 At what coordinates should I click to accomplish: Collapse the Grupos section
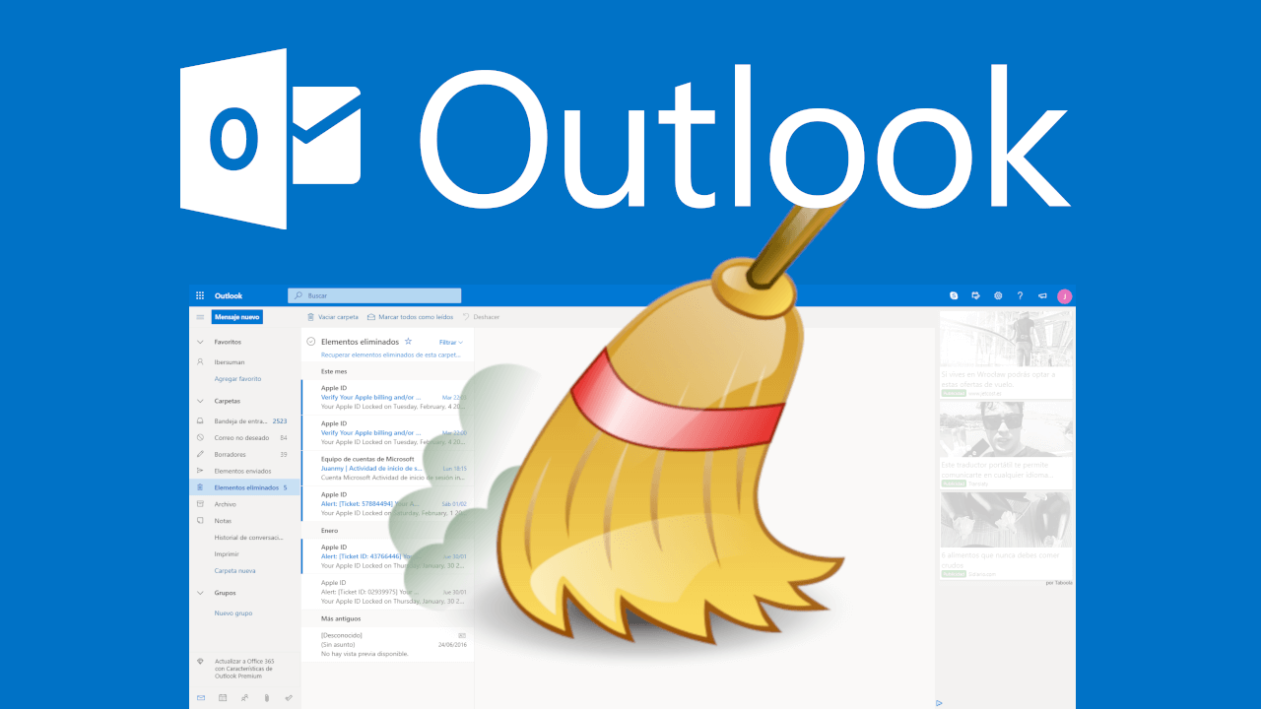click(200, 593)
